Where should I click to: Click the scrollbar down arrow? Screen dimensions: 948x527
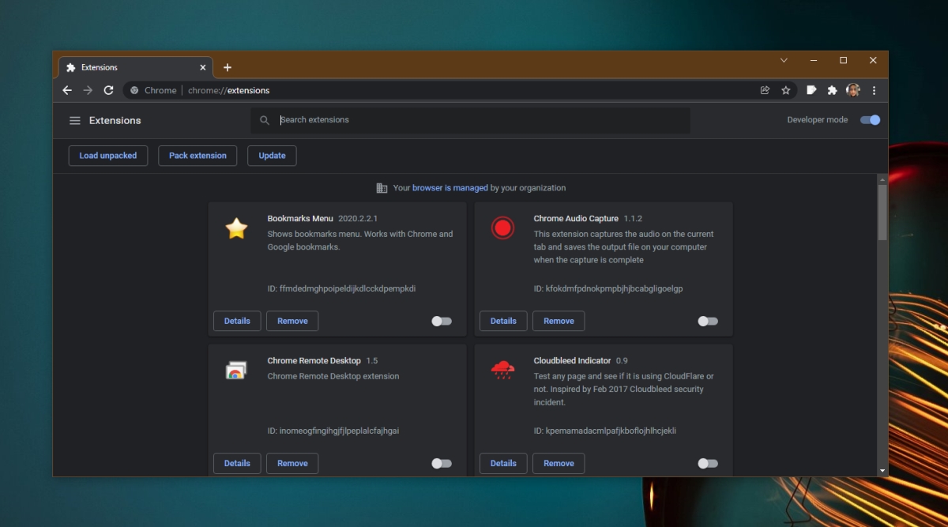click(882, 471)
